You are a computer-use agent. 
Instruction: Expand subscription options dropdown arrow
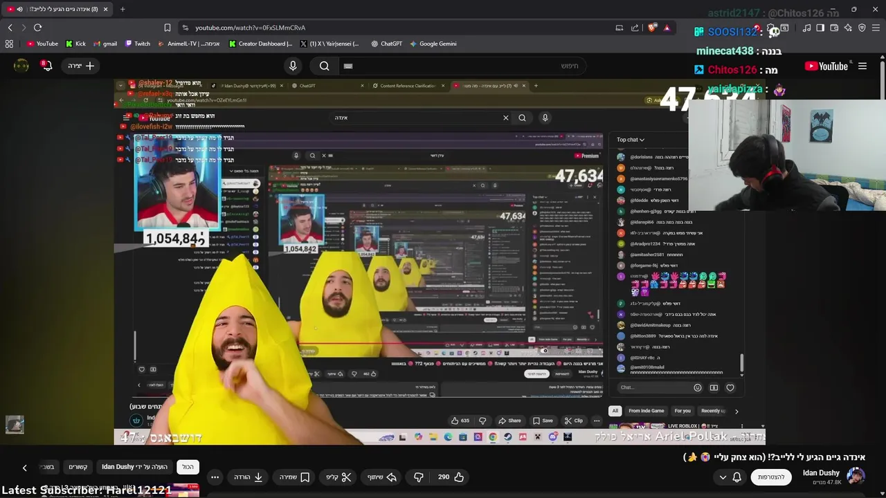(723, 477)
